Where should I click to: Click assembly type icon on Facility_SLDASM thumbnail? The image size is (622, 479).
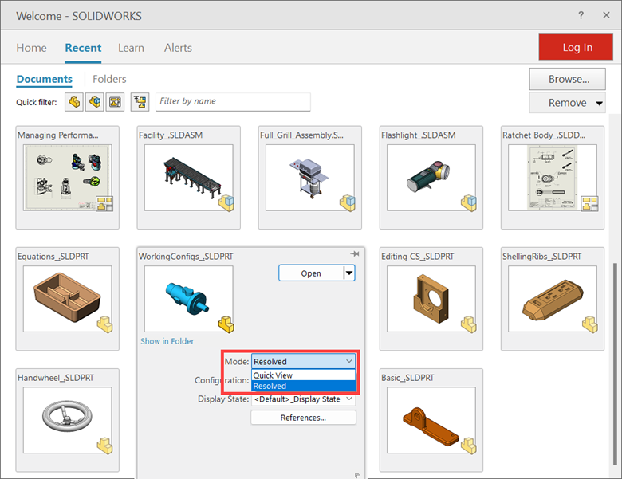click(x=226, y=203)
